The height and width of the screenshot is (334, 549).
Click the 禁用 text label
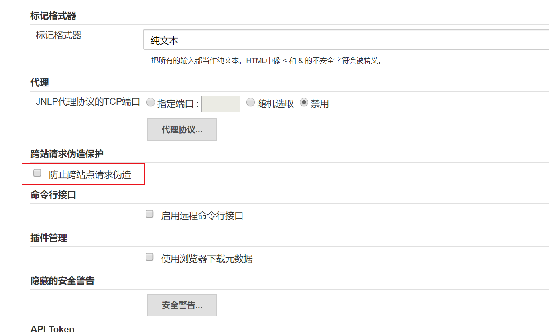coord(319,104)
